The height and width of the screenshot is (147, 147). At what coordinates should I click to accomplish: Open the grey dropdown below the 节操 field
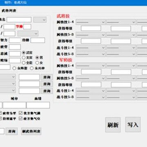(x=28, y=33)
